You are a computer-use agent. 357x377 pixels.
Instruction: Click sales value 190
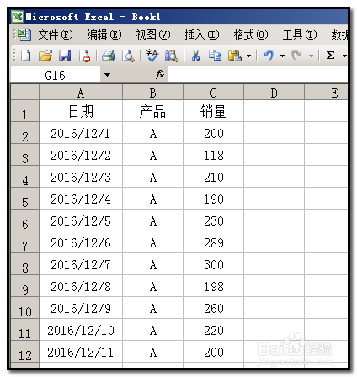tap(213, 199)
